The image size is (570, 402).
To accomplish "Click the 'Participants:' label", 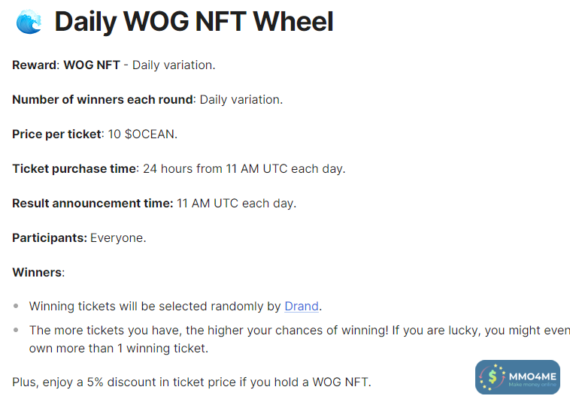I will pyautogui.click(x=49, y=237).
